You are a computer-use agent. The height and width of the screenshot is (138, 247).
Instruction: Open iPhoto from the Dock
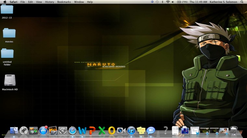click(x=53, y=130)
